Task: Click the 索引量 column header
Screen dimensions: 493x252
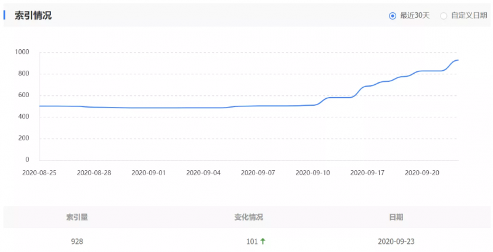Action: 77,217
